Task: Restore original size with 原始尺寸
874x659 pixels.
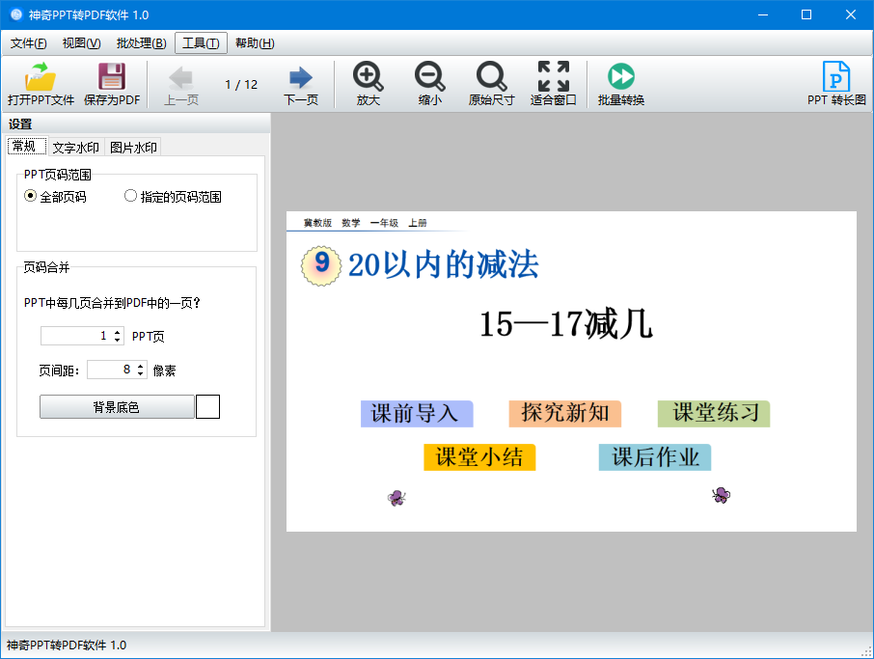Action: (x=491, y=83)
